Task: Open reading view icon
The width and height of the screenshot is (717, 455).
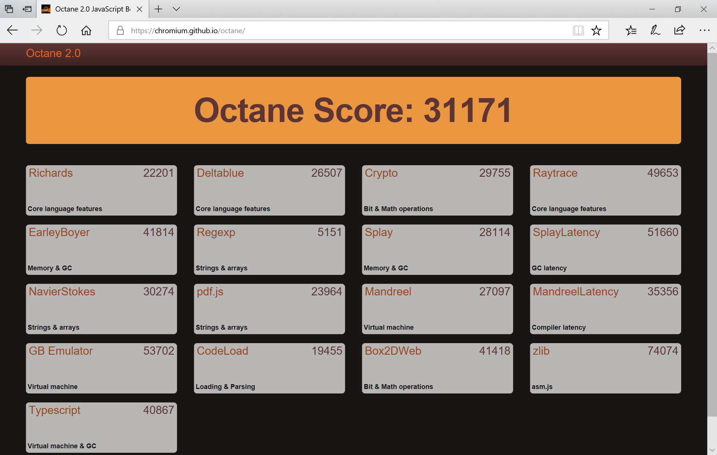Action: (578, 30)
